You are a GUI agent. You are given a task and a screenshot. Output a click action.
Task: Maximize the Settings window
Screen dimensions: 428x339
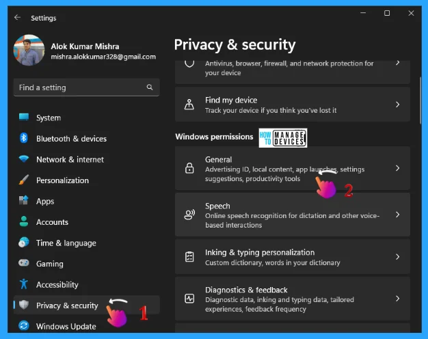tap(387, 13)
